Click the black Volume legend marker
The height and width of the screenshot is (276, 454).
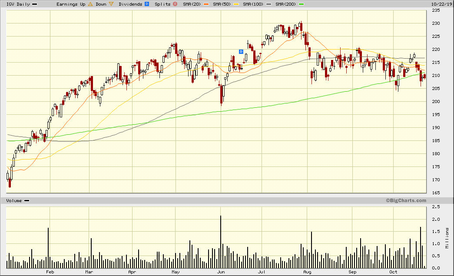click(27, 200)
